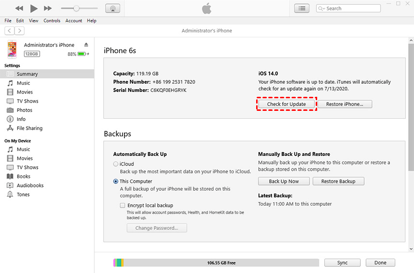Toggle the list view icon near search
Image resolution: width=414 pixels, height=273 pixels.
pyautogui.click(x=302, y=8)
